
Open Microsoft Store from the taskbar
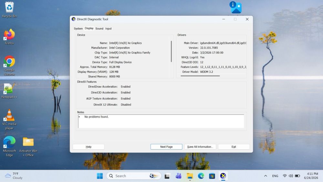click(212, 176)
